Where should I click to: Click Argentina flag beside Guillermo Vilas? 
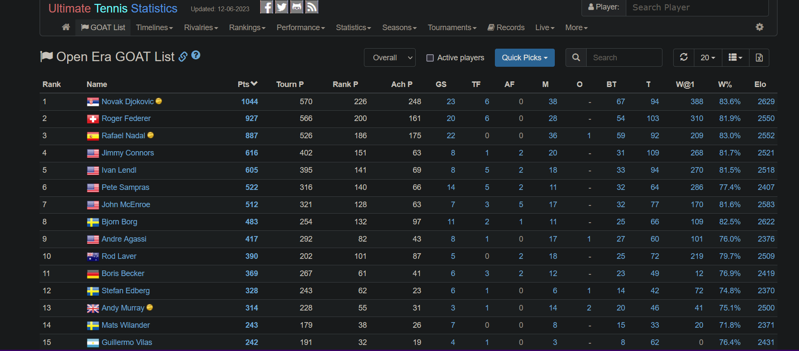pos(93,343)
